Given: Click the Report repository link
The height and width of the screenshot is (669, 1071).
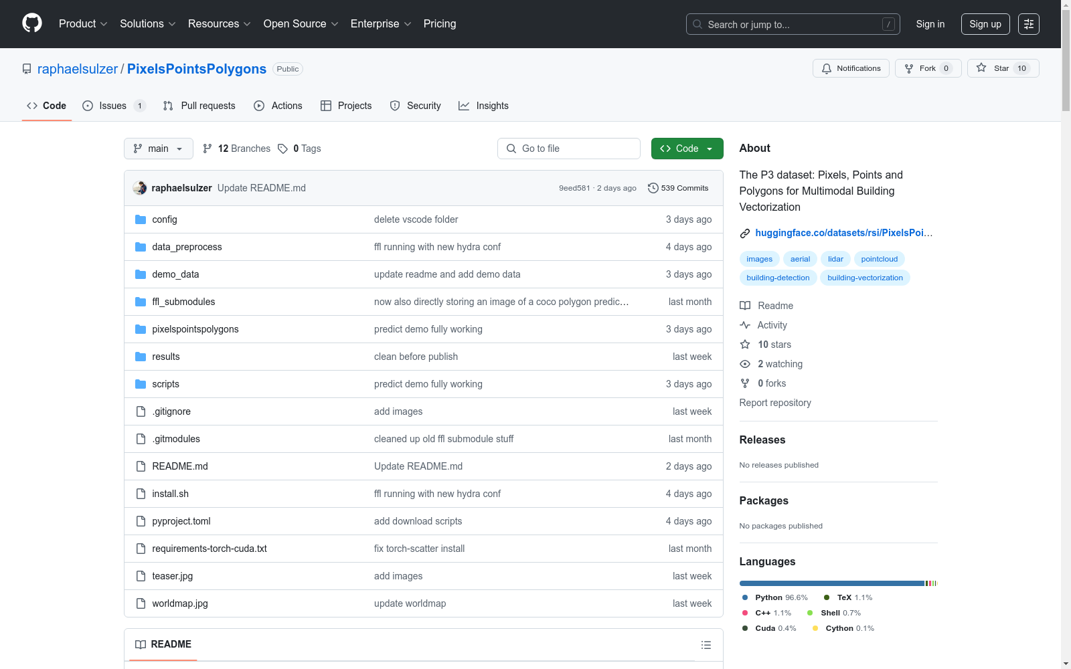Looking at the screenshot, I should (x=775, y=403).
